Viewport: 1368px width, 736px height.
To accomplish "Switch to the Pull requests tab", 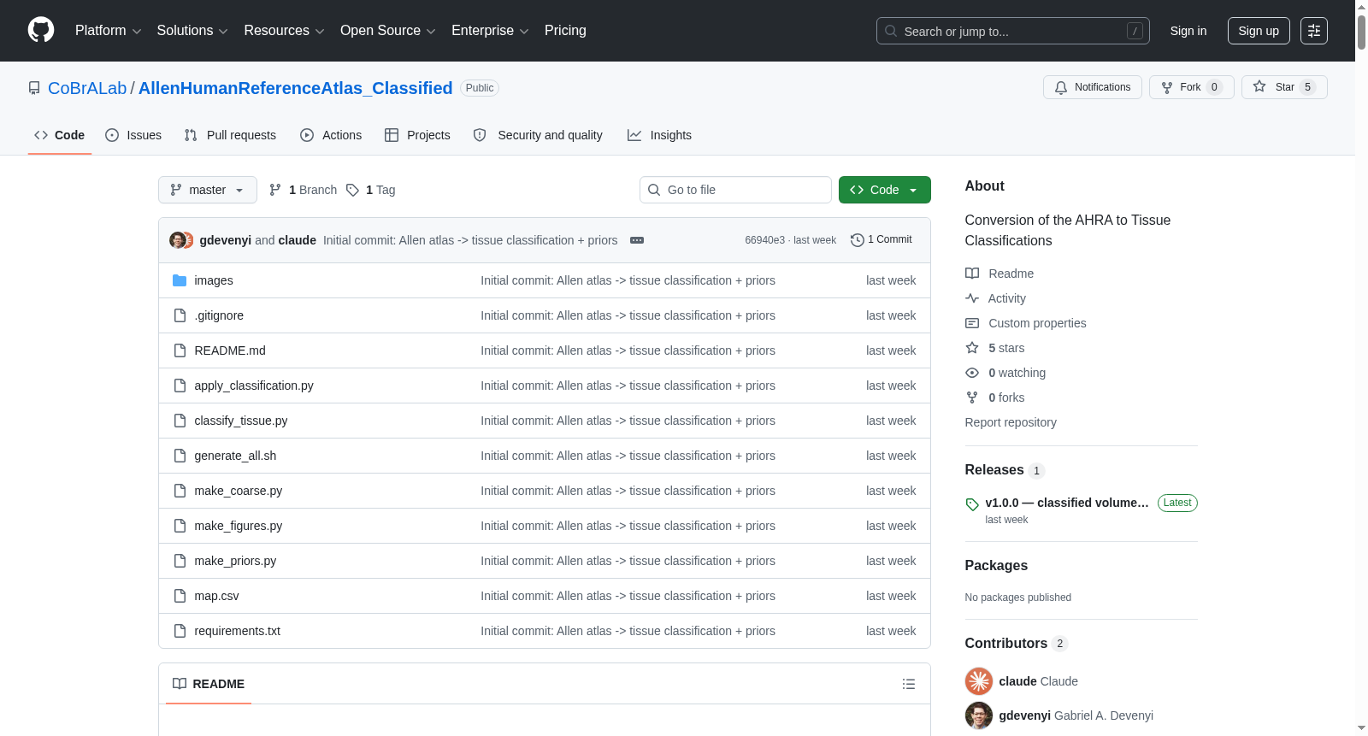I will tap(230, 135).
